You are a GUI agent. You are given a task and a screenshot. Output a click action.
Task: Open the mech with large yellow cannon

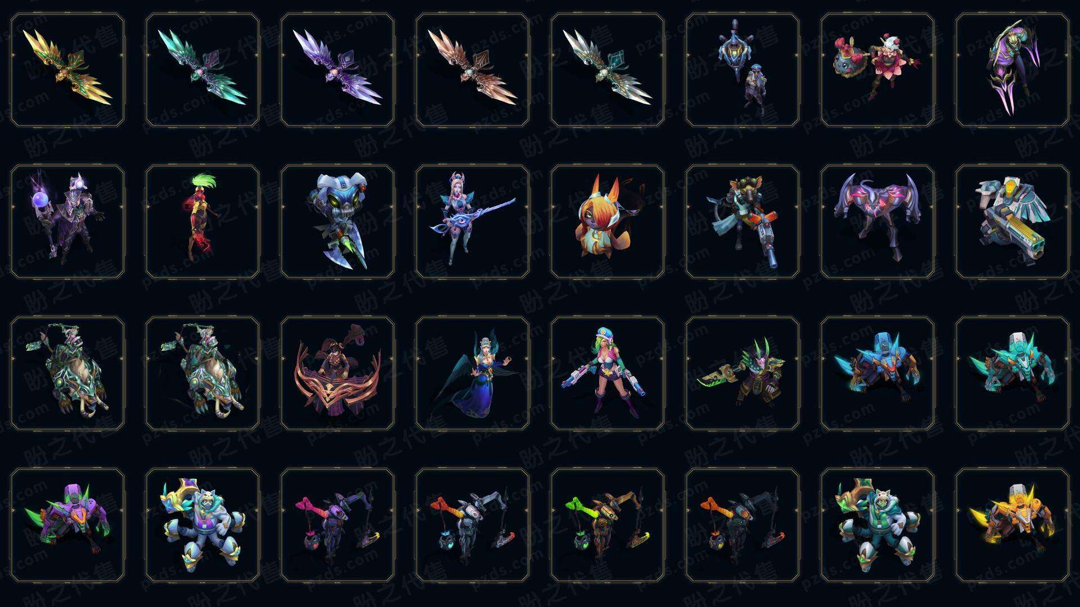(1012, 221)
